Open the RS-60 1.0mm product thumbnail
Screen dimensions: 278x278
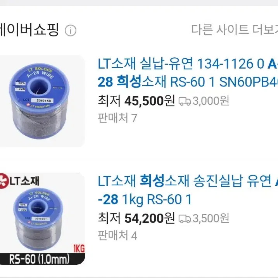coord(42,219)
